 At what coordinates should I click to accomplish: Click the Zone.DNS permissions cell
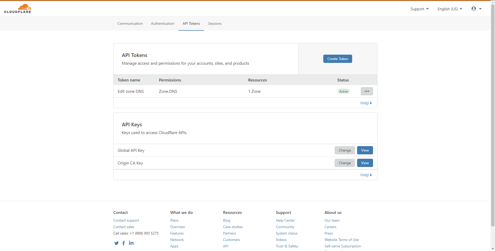tap(168, 91)
